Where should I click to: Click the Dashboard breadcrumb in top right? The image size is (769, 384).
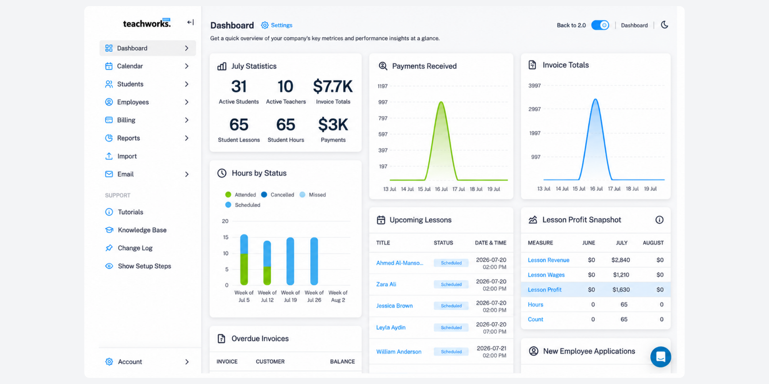(x=634, y=25)
